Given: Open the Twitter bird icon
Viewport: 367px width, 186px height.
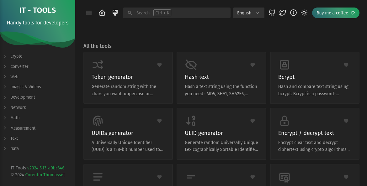Looking at the screenshot, I should pos(283,13).
